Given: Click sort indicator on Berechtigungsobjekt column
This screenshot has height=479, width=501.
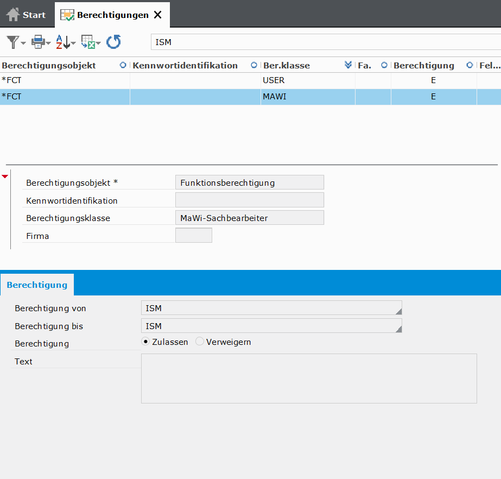Looking at the screenshot, I should (x=123, y=65).
